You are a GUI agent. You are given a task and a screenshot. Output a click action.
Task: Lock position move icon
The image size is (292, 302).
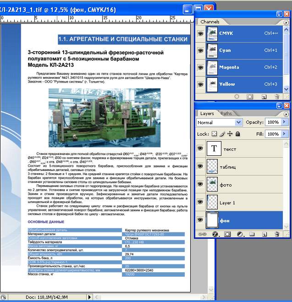pos(230,134)
